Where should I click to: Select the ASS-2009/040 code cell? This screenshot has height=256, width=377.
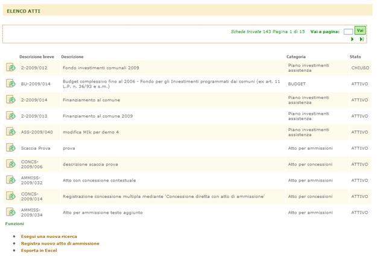[x=37, y=132]
